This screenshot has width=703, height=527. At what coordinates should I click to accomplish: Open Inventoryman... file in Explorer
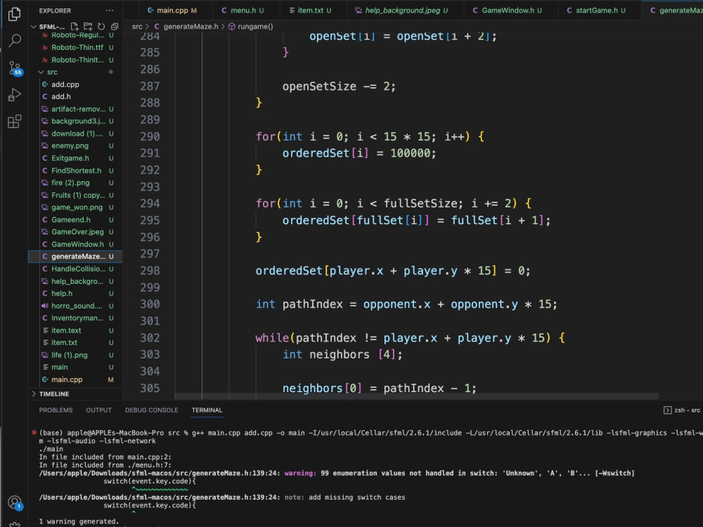[x=75, y=318]
